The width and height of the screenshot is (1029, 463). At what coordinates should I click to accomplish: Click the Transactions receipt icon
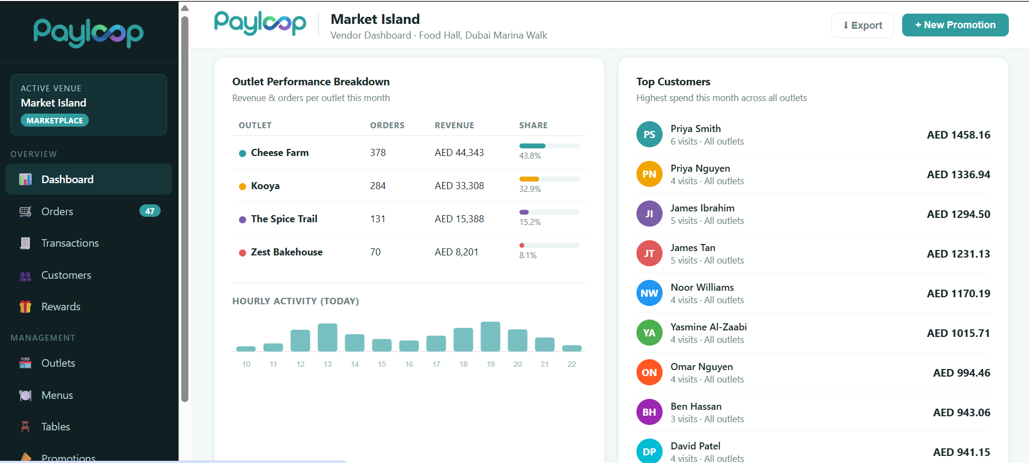[x=25, y=243]
